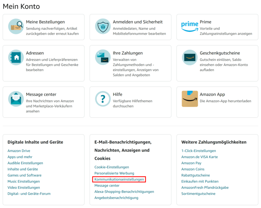Click the Amazon App box icon
Image resolution: width=261 pixels, height=208 pixels.
[x=190, y=99]
